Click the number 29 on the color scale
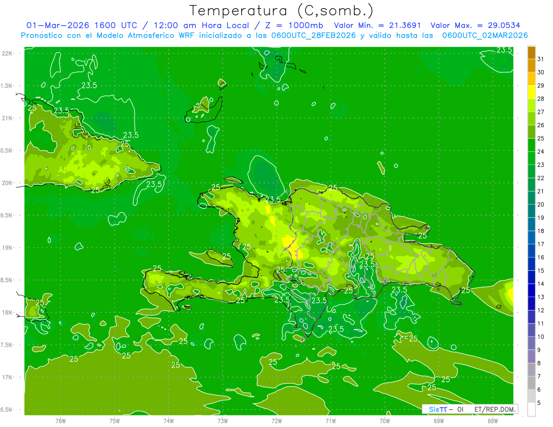 541,86
